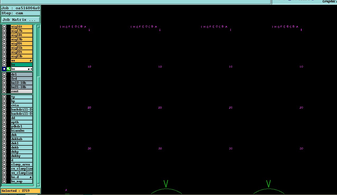Select the dd layer entry
The height and width of the screenshot is (195, 337).
click(22, 118)
